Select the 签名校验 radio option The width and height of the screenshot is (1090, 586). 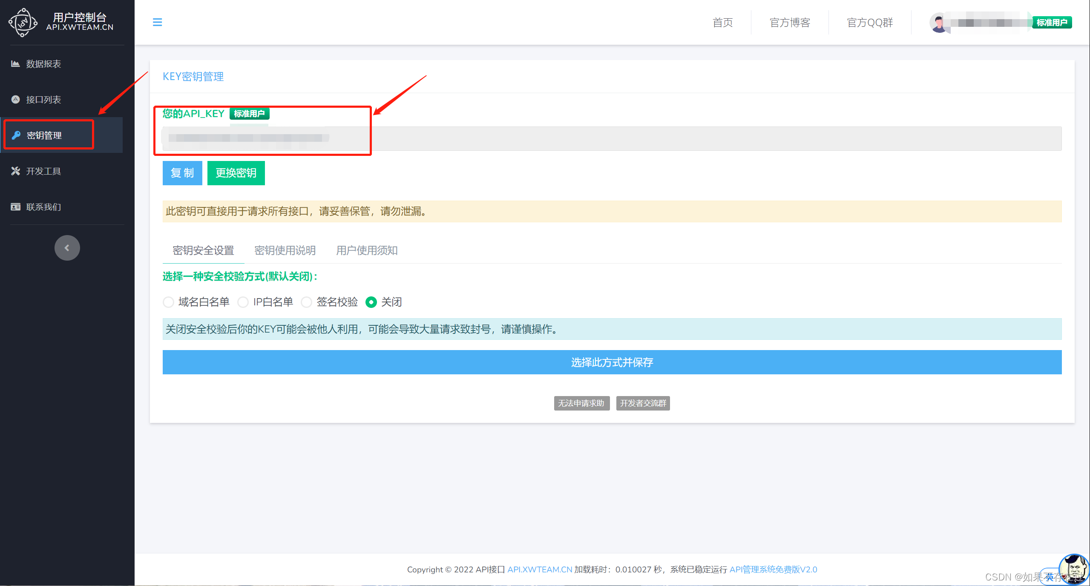pos(306,302)
